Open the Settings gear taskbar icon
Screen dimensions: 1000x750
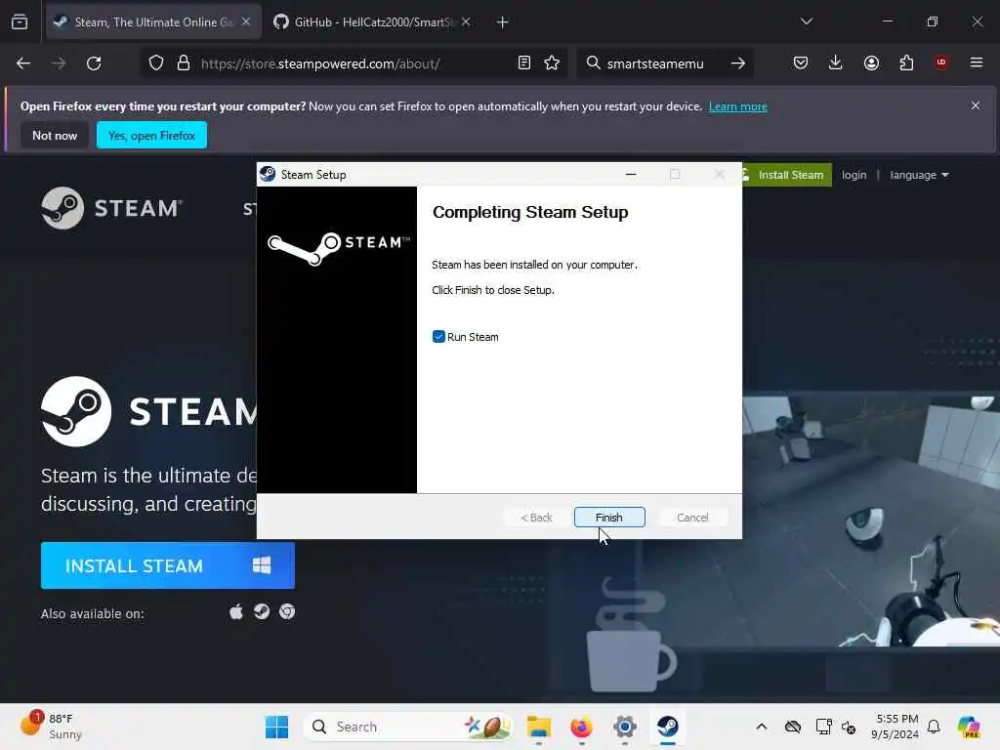tap(625, 727)
